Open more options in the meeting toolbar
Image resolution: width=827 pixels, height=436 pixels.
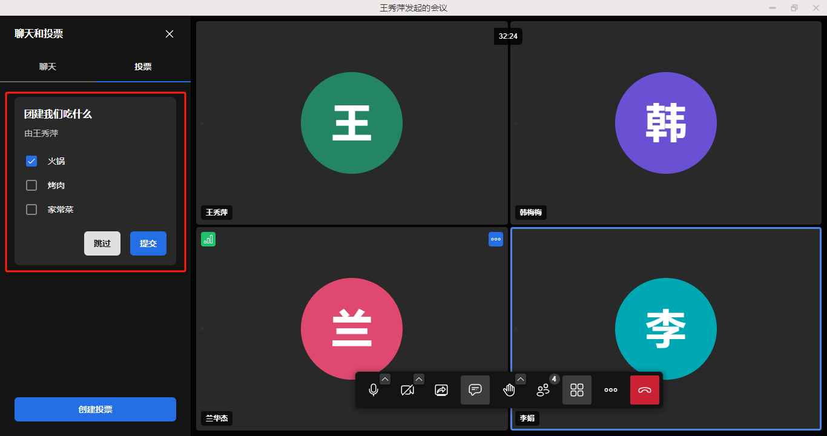(611, 390)
